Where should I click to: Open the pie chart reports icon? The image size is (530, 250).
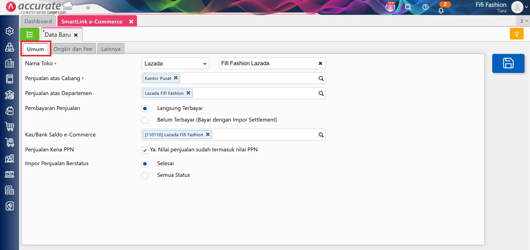pos(9,206)
